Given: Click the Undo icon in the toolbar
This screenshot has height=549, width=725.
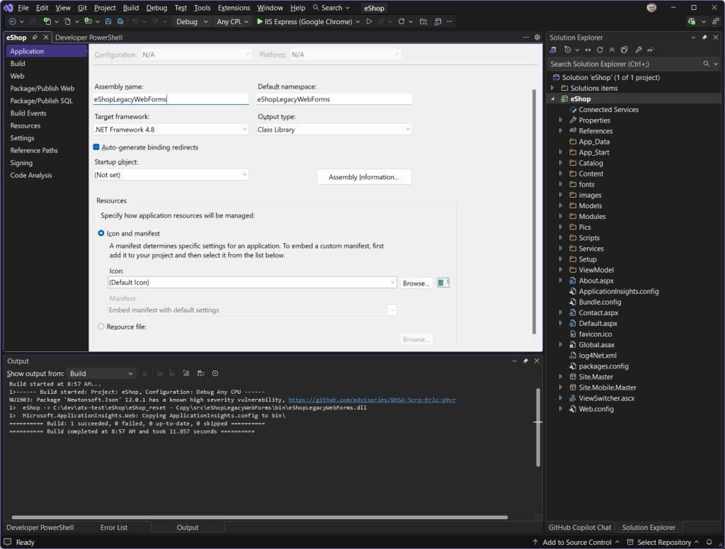Looking at the screenshot, I should click(x=135, y=21).
